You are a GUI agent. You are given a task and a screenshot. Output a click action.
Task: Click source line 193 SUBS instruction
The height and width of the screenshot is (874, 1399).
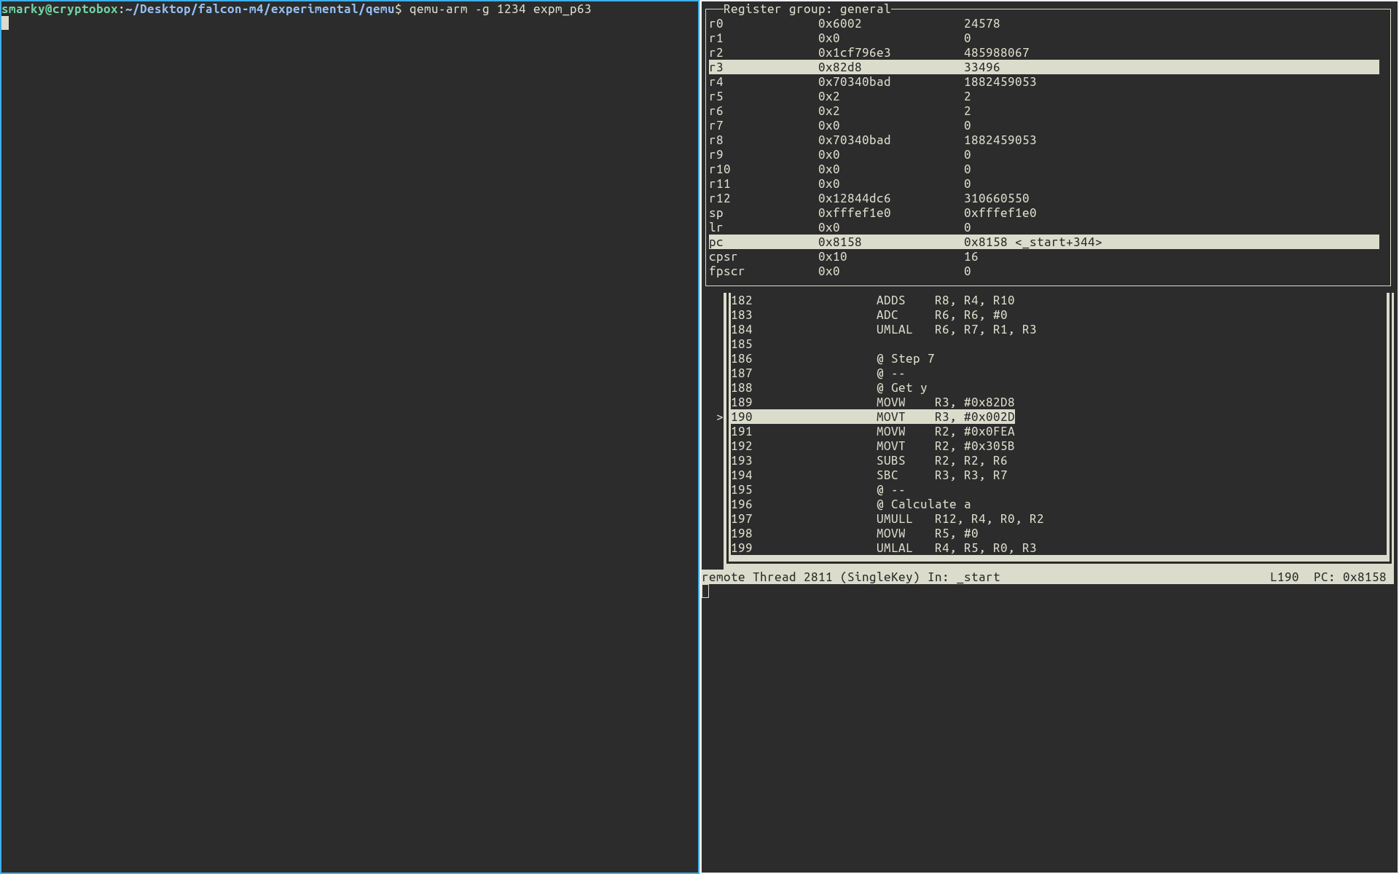(x=941, y=460)
